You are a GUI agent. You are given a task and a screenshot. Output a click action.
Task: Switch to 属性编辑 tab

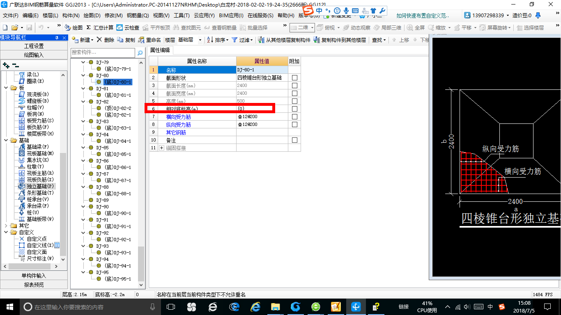click(x=160, y=50)
